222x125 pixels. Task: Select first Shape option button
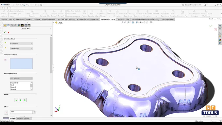click(16, 100)
